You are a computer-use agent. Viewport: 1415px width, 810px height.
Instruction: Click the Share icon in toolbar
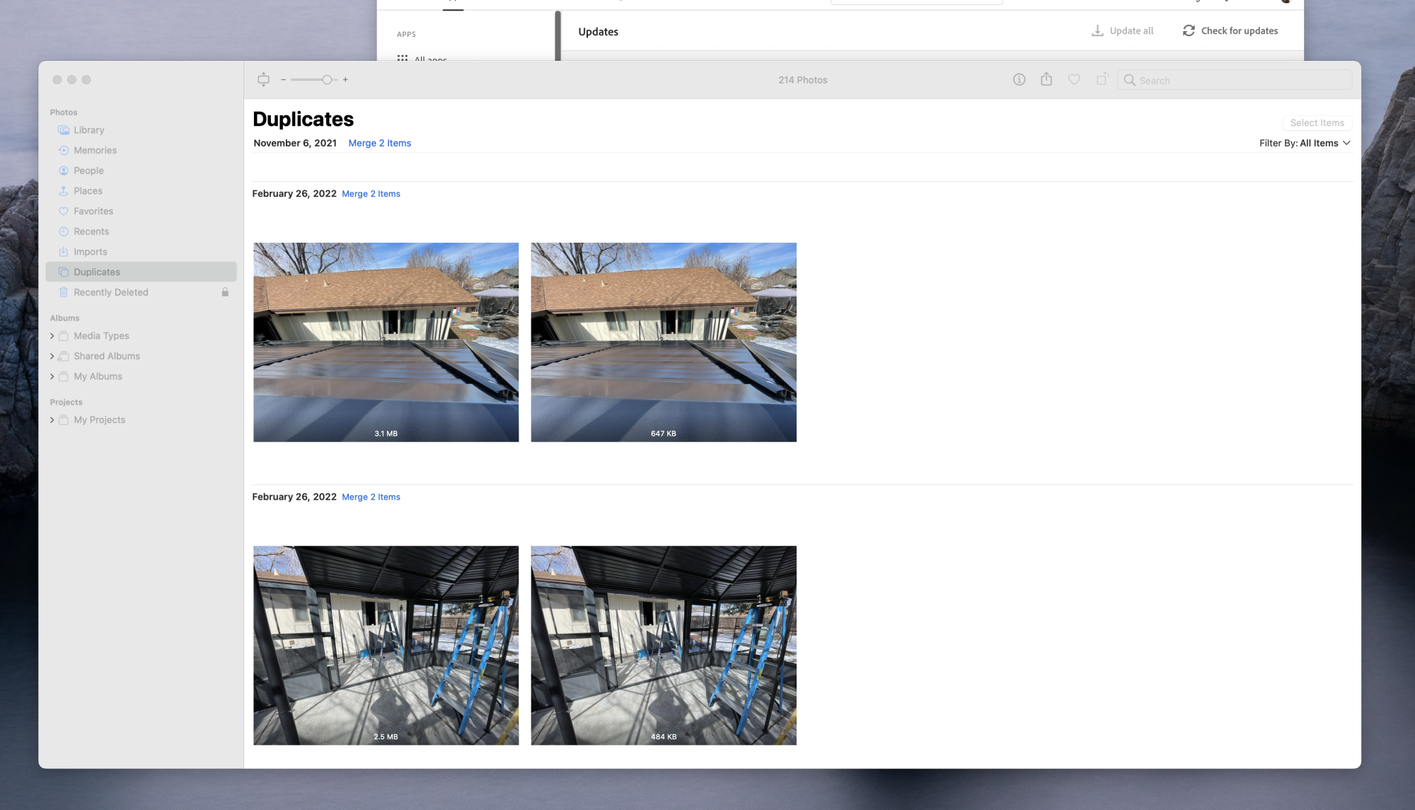(1046, 79)
